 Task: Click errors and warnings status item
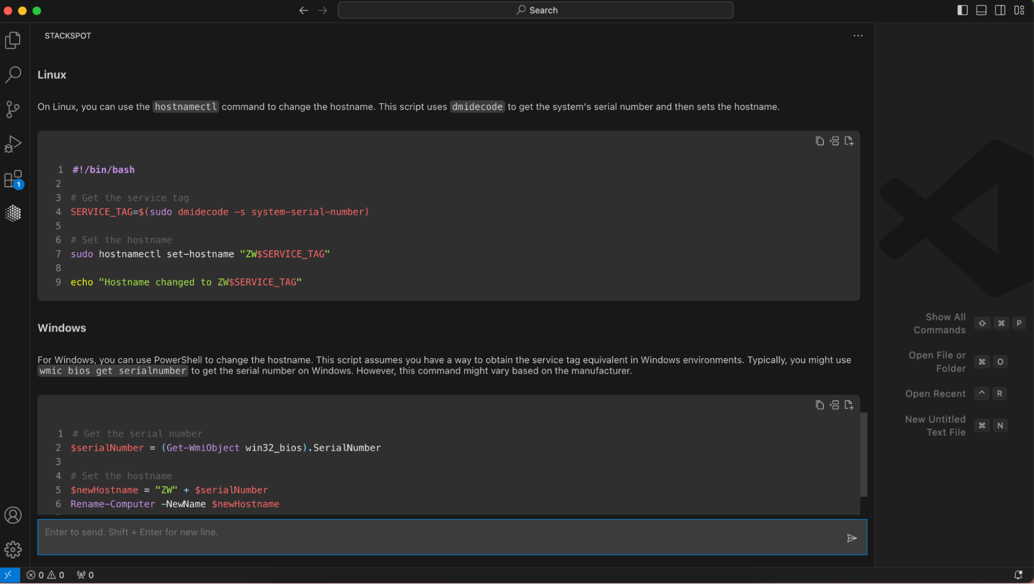(46, 575)
